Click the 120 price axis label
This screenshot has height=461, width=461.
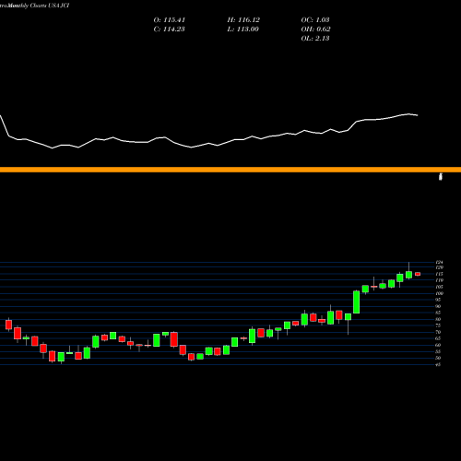[x=440, y=267]
